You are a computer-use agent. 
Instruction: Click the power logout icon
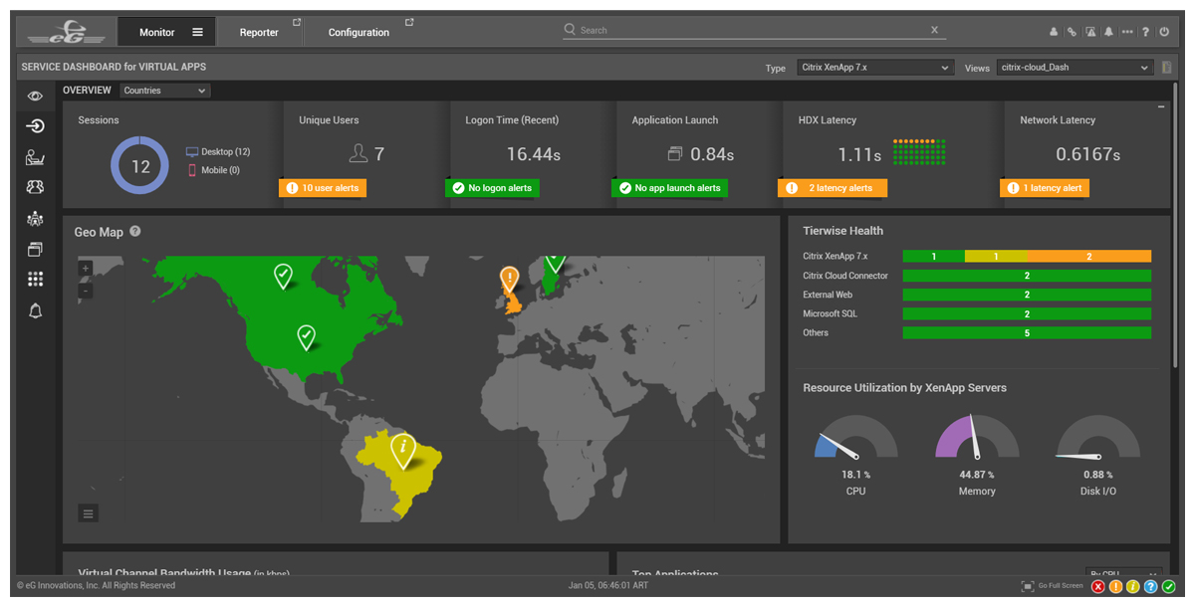click(x=1164, y=32)
